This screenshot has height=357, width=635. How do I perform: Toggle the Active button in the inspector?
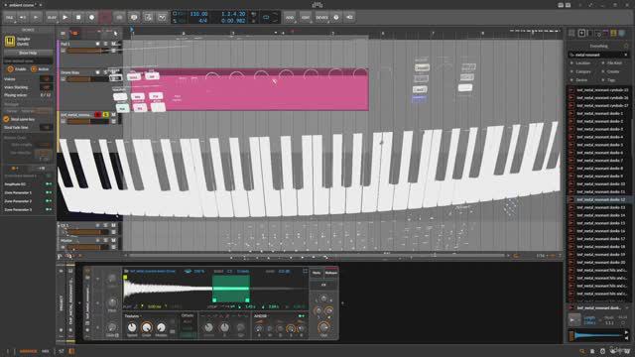coord(34,69)
